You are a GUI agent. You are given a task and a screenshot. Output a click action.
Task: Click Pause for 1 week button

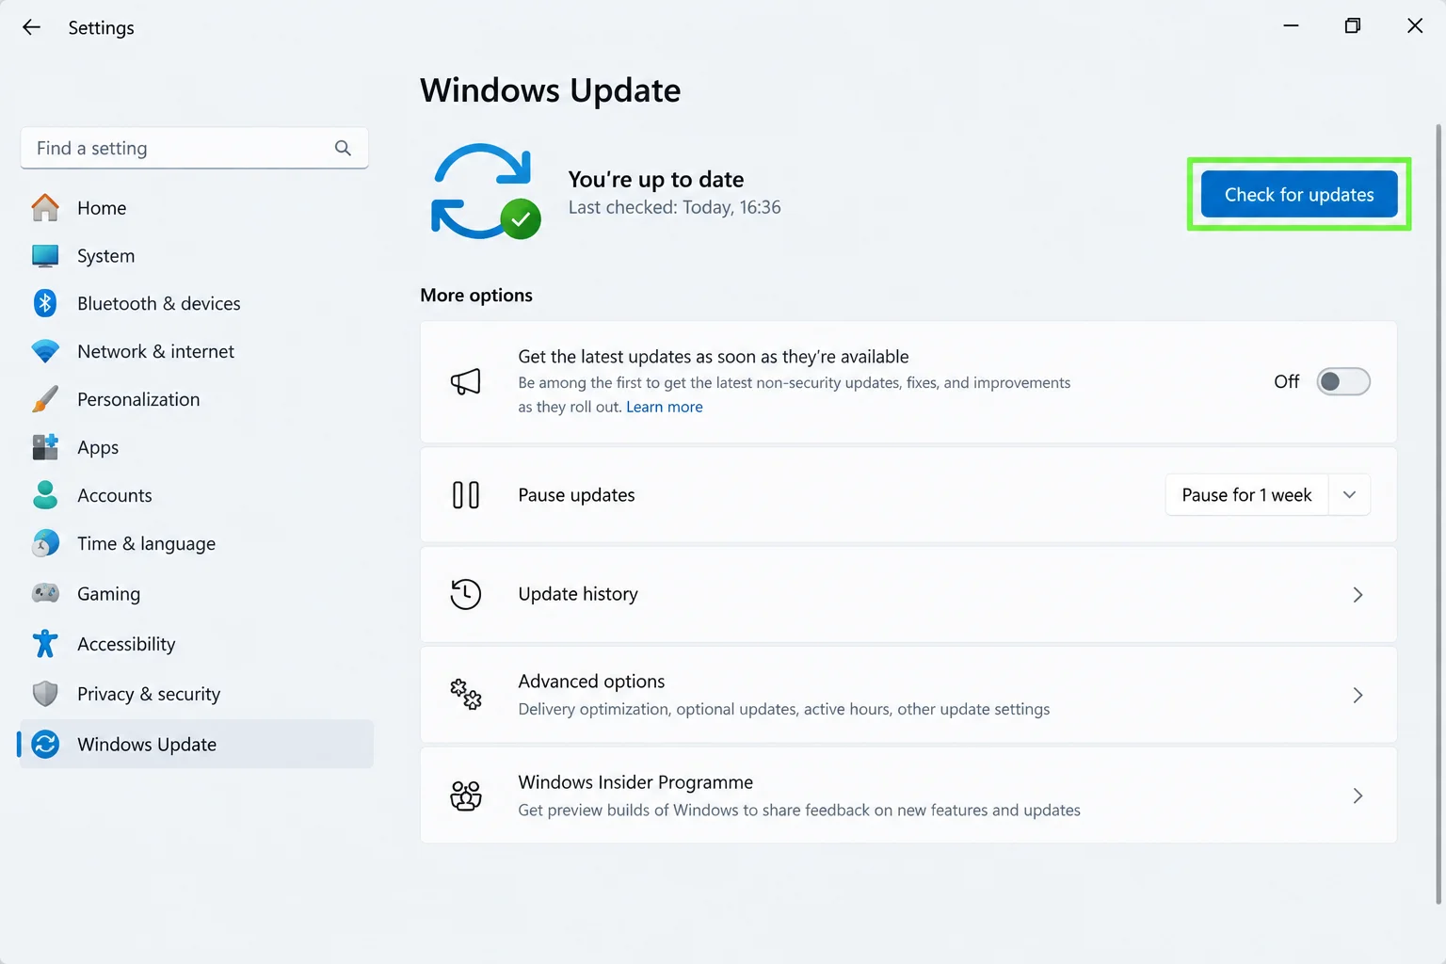coord(1246,495)
